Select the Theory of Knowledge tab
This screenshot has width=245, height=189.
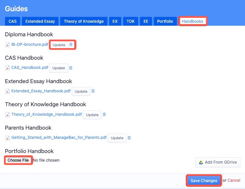coord(84,21)
